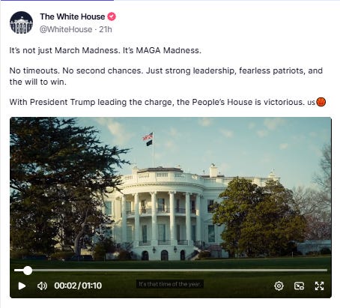Open The White House profile name

(73, 16)
